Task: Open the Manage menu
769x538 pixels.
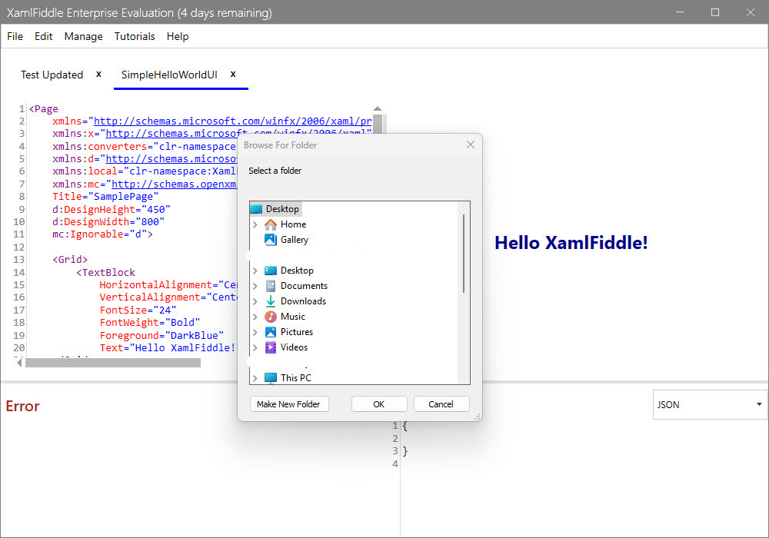Action: coord(83,36)
